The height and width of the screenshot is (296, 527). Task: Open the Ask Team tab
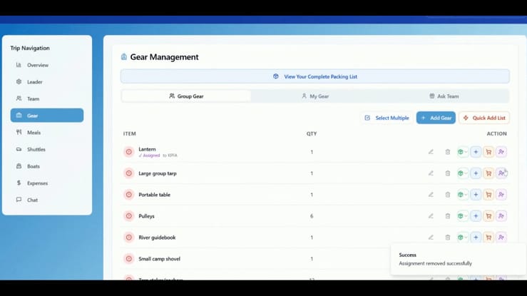coord(444,96)
